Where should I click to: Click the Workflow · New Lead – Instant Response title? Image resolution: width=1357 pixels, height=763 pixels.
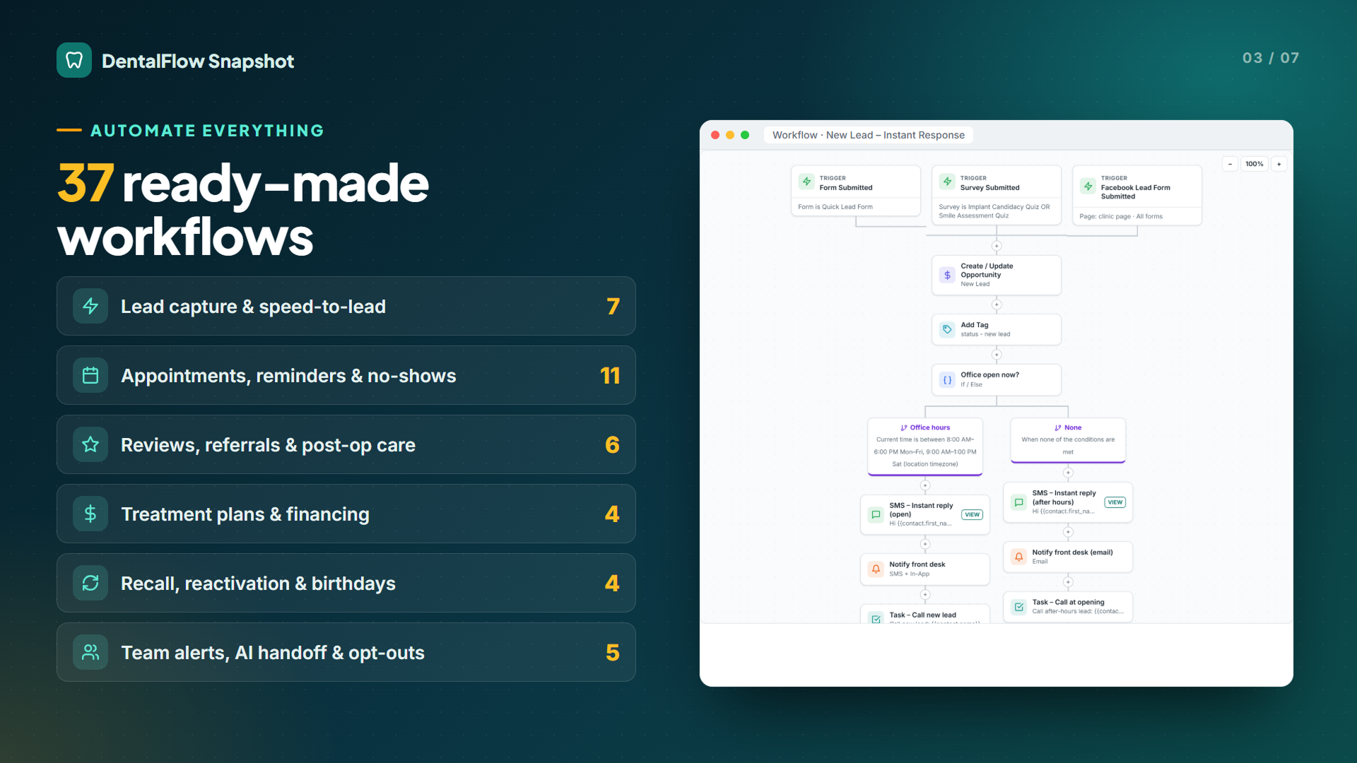(x=868, y=135)
